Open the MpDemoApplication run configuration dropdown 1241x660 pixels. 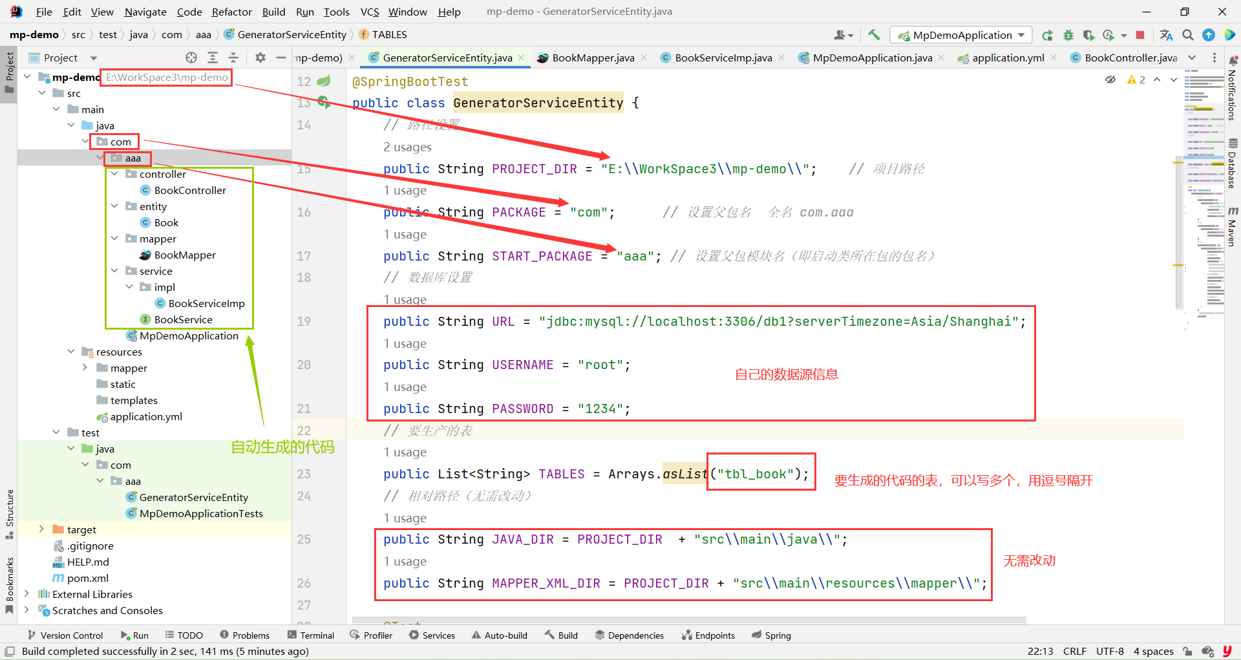[x=960, y=35]
